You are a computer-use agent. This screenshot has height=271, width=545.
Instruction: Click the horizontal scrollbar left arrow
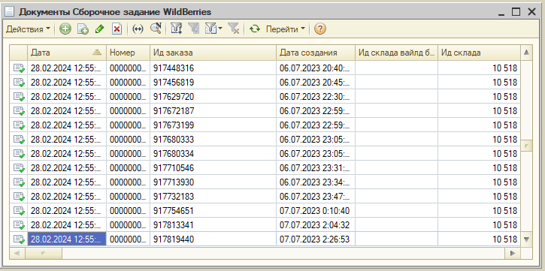coord(17,253)
